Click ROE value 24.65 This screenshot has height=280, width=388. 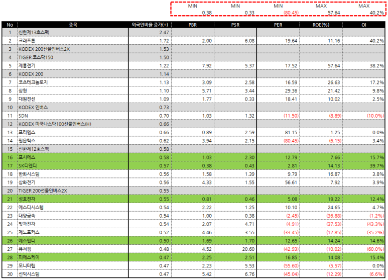click(334, 208)
